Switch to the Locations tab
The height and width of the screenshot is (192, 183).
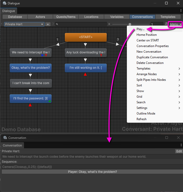[x=91, y=17]
